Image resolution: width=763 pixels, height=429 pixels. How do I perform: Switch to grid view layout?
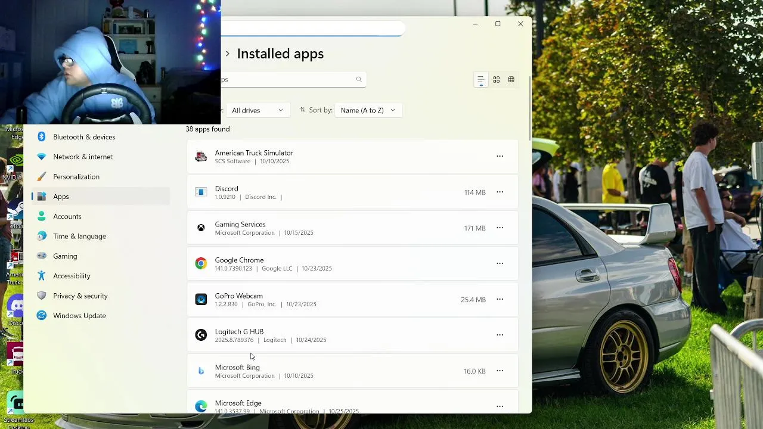[x=496, y=79]
